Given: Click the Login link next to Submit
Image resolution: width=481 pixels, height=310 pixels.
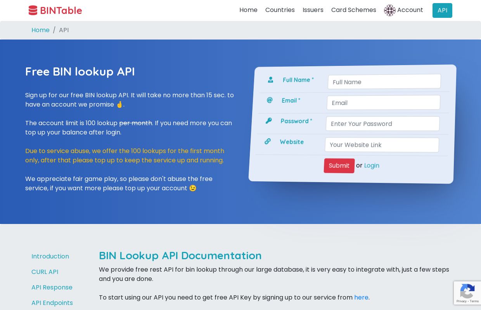Looking at the screenshot, I should (x=372, y=166).
